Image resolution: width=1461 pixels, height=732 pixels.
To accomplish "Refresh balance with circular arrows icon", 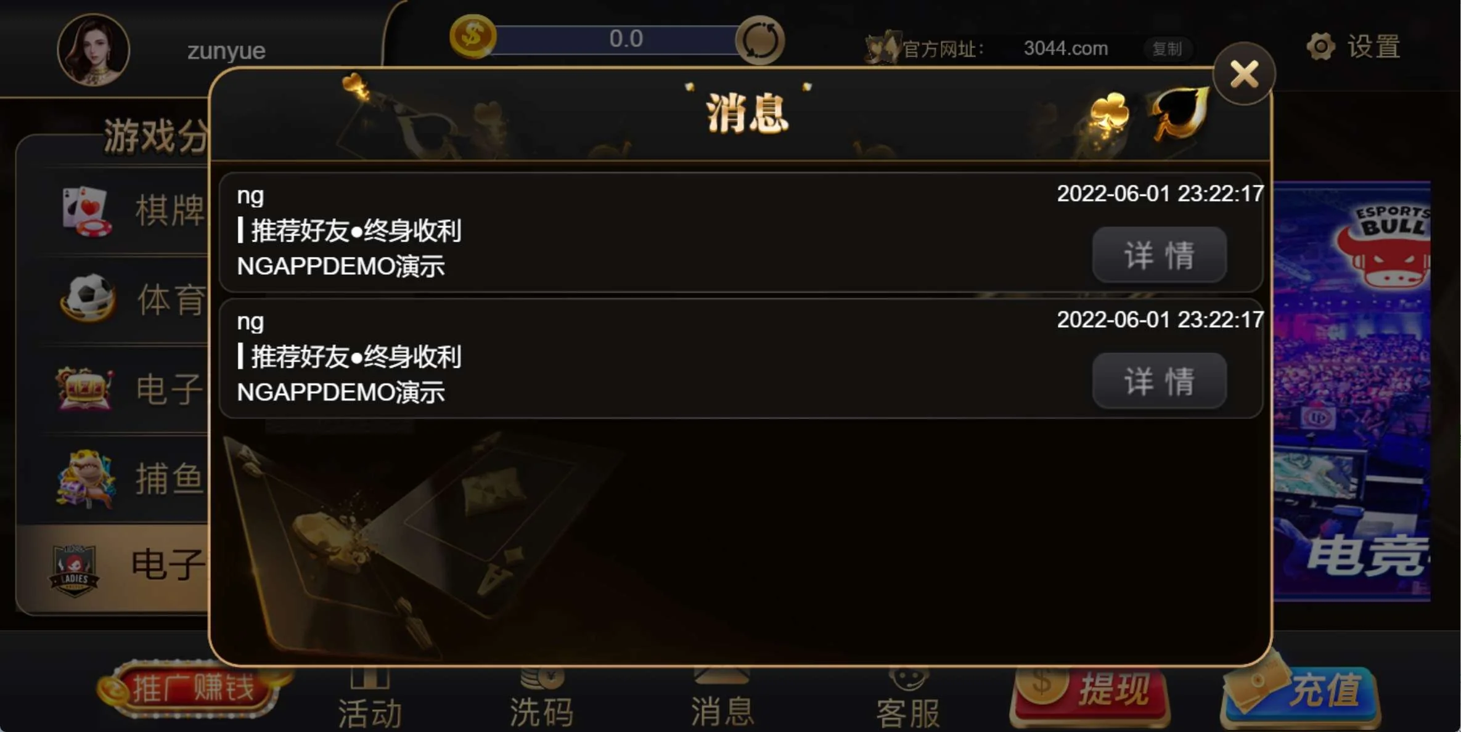I will pyautogui.click(x=760, y=41).
